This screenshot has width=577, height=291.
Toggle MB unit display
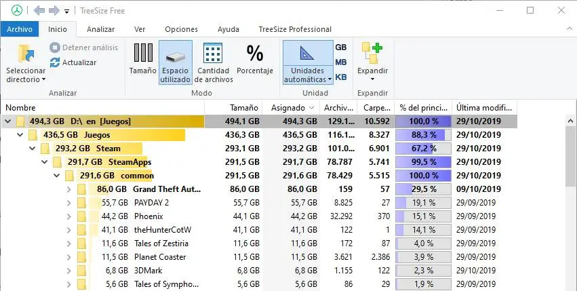click(x=341, y=62)
